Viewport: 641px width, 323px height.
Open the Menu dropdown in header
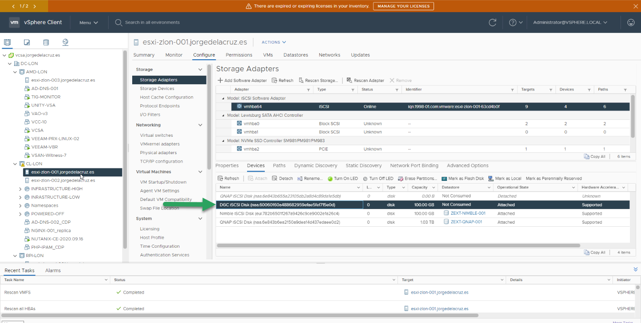pyautogui.click(x=89, y=22)
